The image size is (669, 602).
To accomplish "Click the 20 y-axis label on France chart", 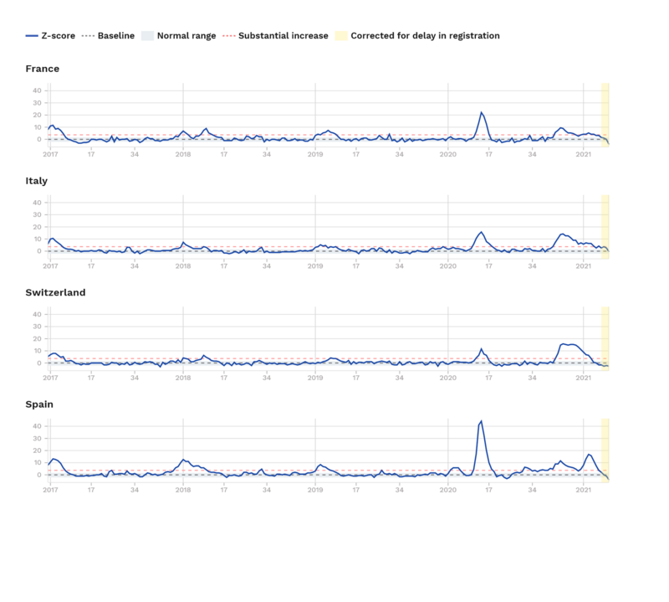I will 37,115.
